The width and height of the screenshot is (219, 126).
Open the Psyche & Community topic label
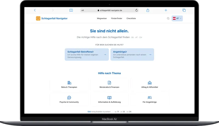(69, 102)
